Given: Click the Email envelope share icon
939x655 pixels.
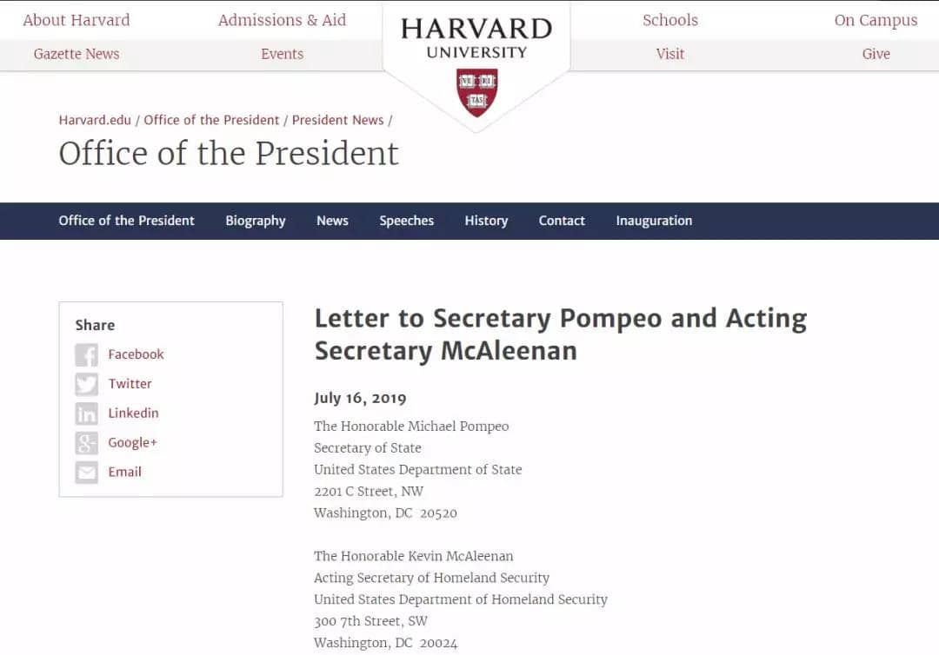Looking at the screenshot, I should click(86, 473).
